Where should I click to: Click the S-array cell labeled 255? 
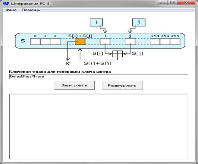click(x=175, y=42)
